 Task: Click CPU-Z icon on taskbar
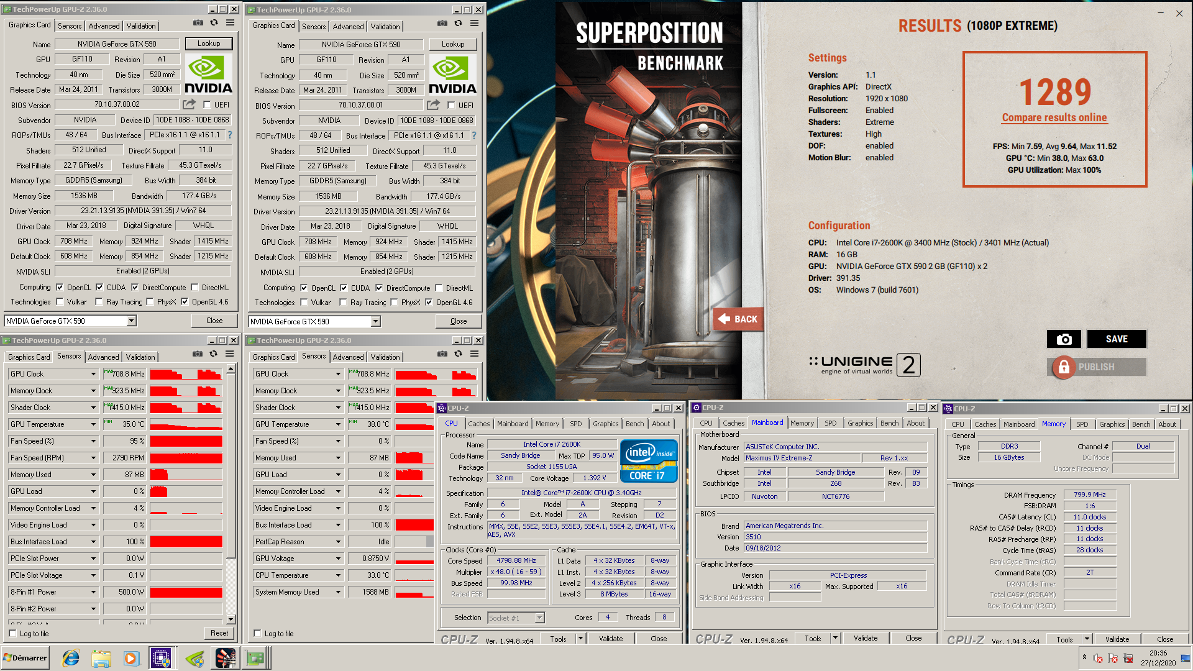click(161, 658)
